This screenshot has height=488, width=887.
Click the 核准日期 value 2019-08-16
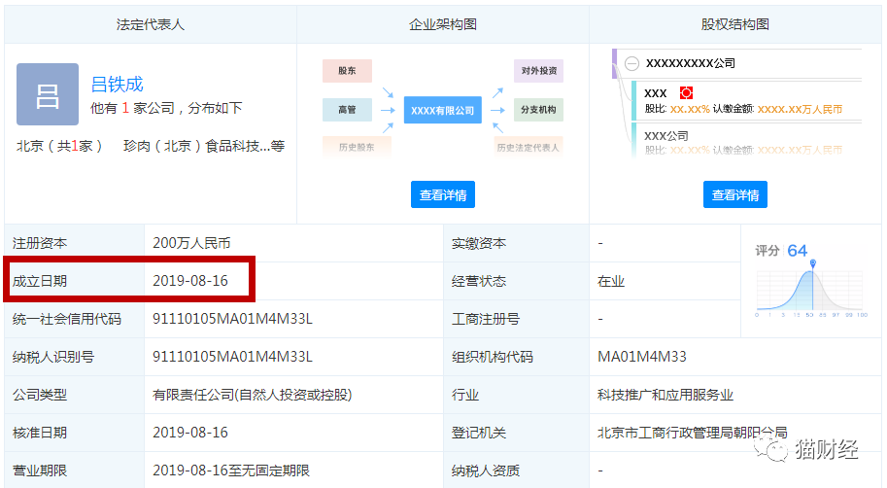[190, 433]
